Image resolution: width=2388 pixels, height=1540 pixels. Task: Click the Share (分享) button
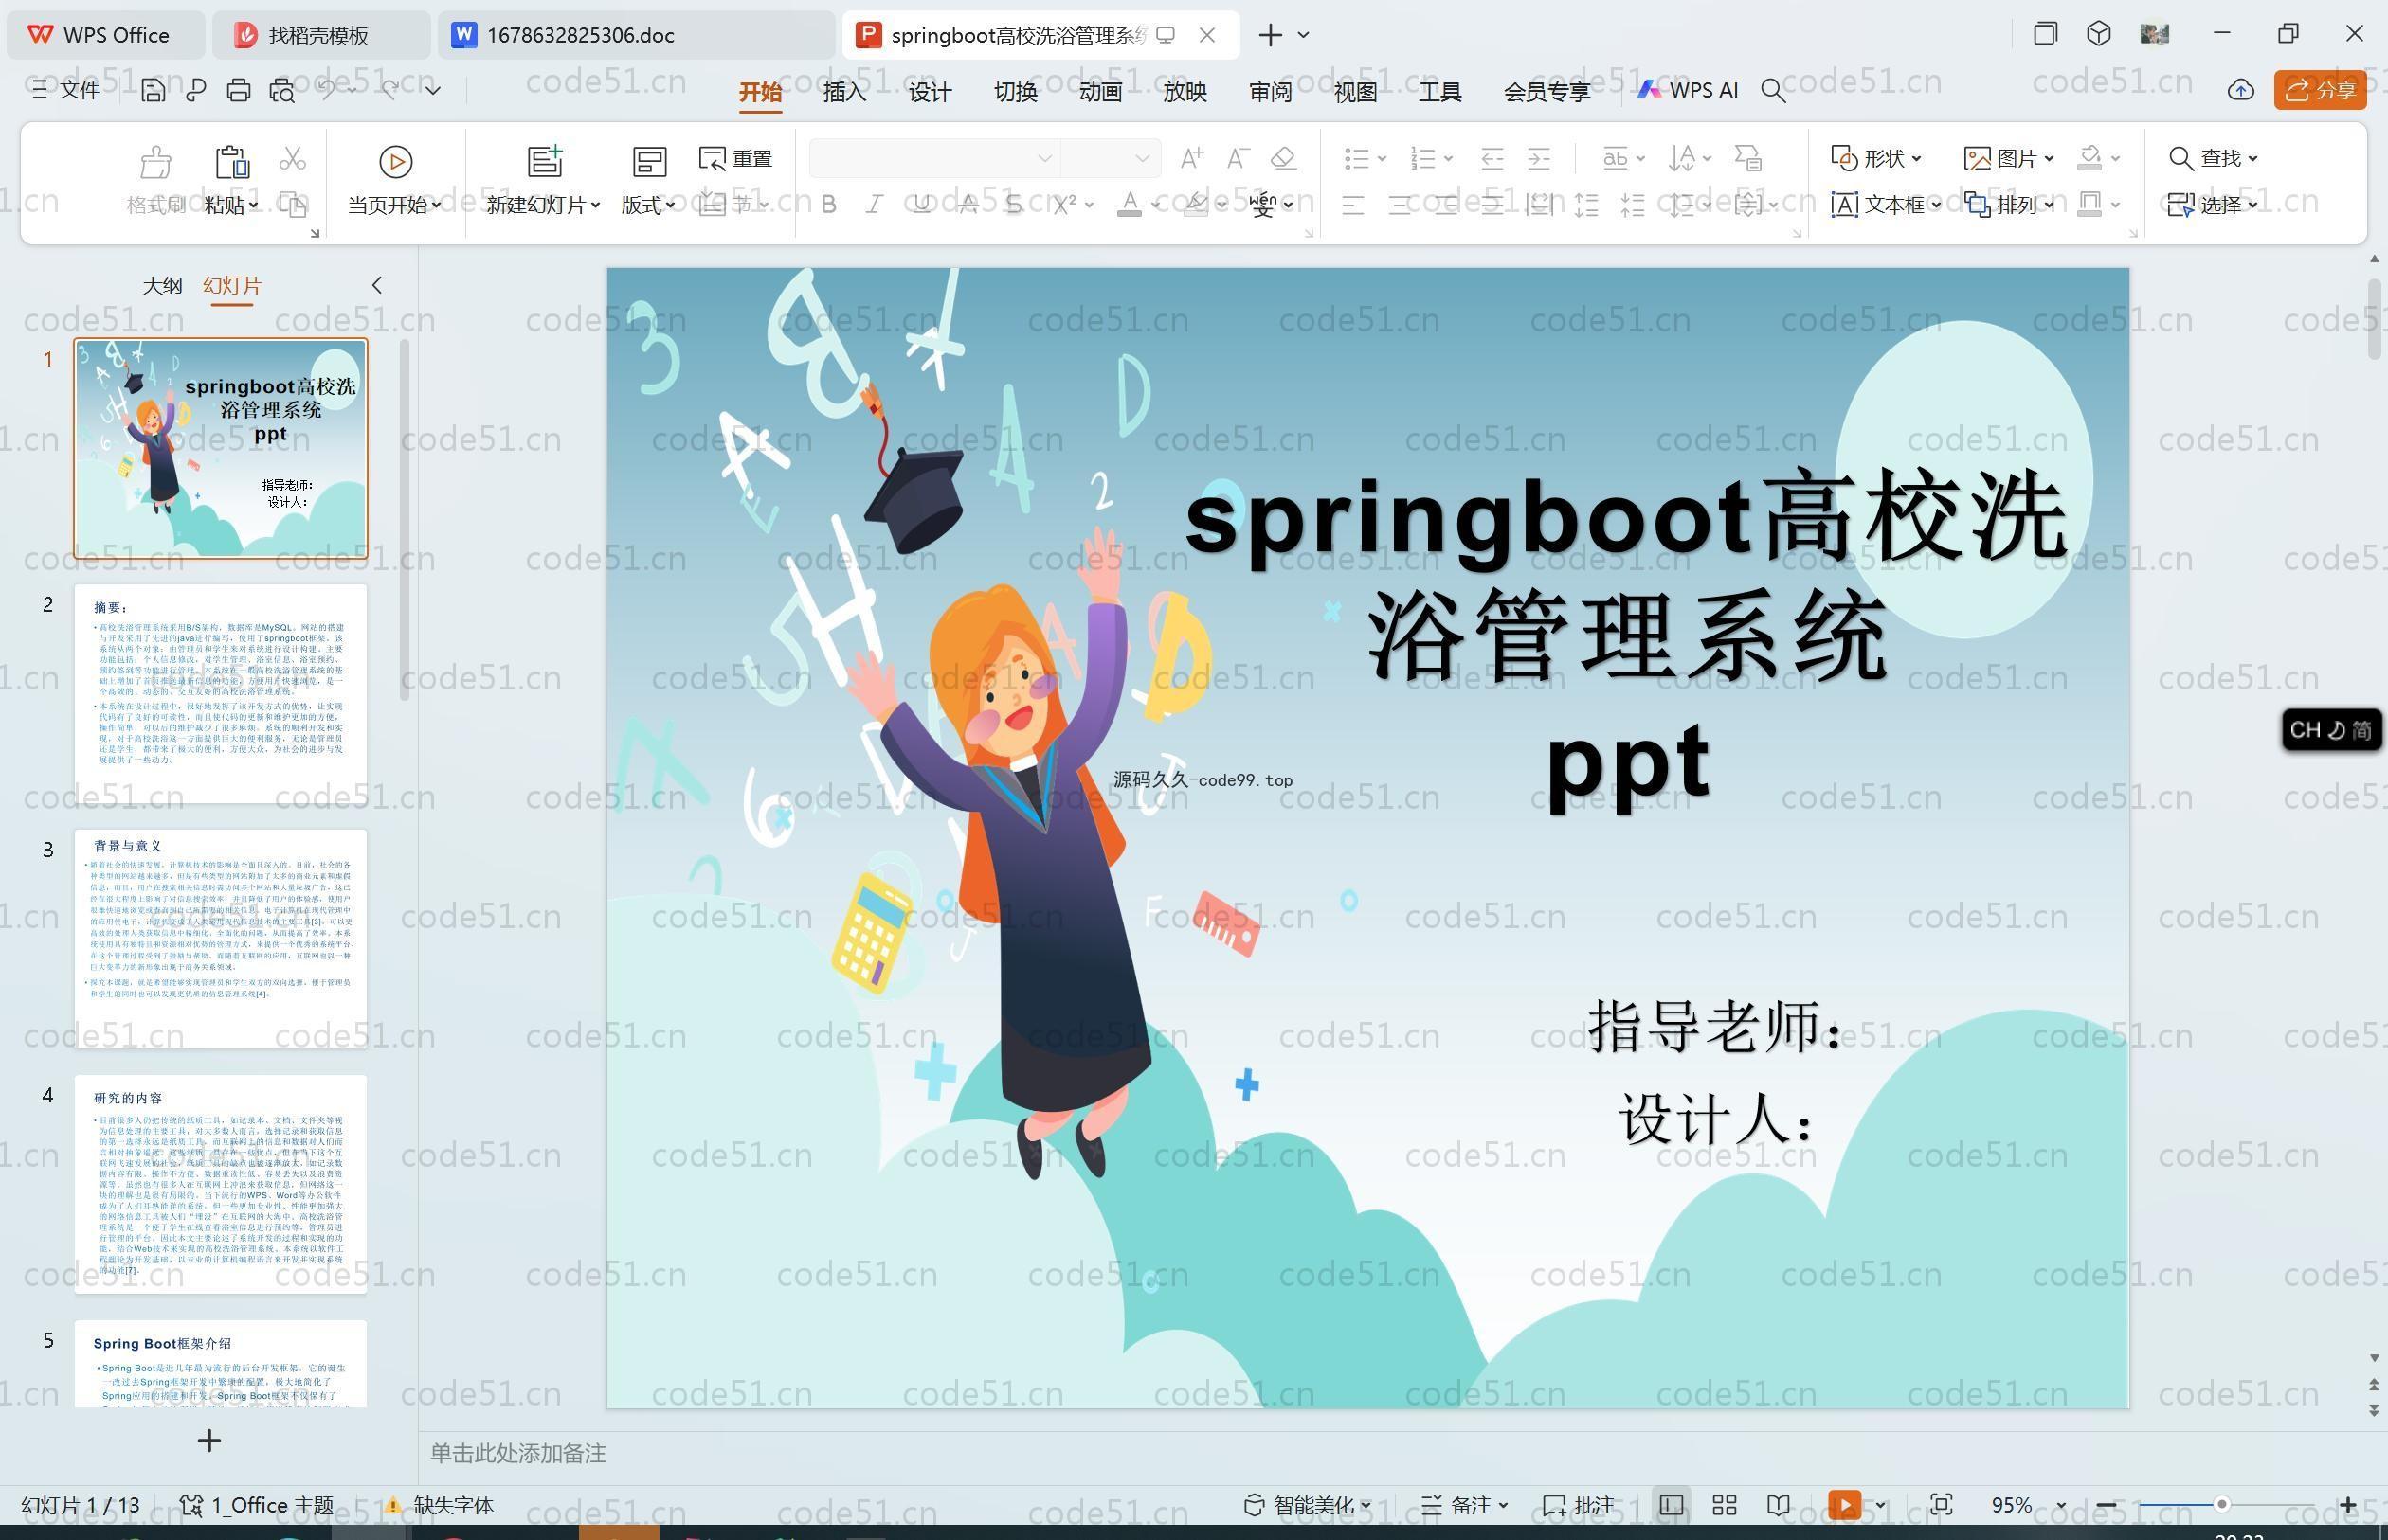[2320, 91]
